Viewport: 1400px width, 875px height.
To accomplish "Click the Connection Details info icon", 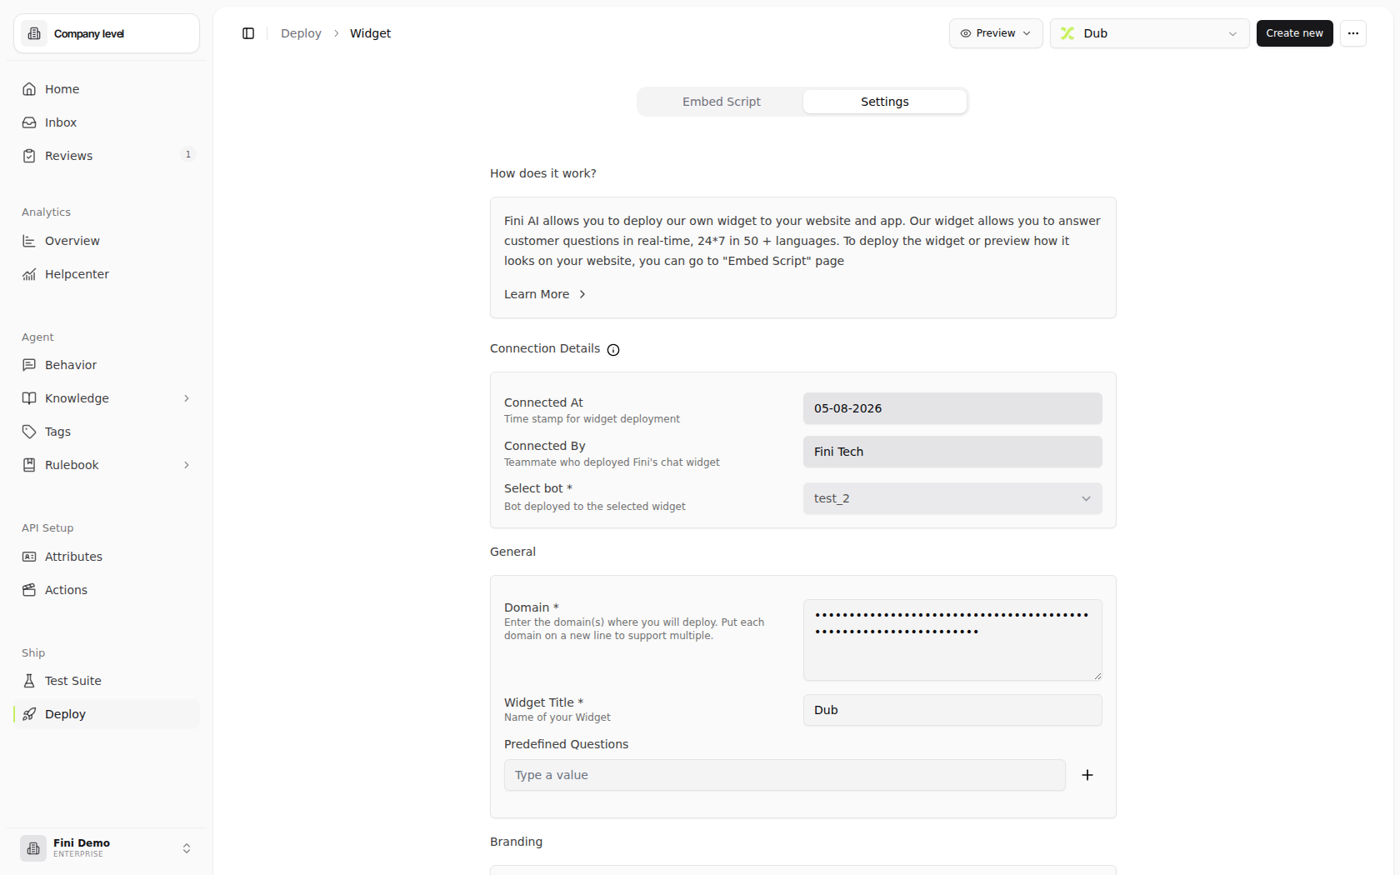I will click(613, 350).
